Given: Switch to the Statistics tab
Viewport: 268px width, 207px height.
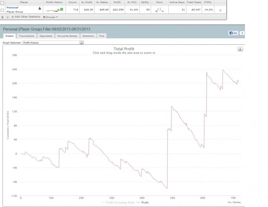Looking at the screenshot, I should [x=88, y=36].
